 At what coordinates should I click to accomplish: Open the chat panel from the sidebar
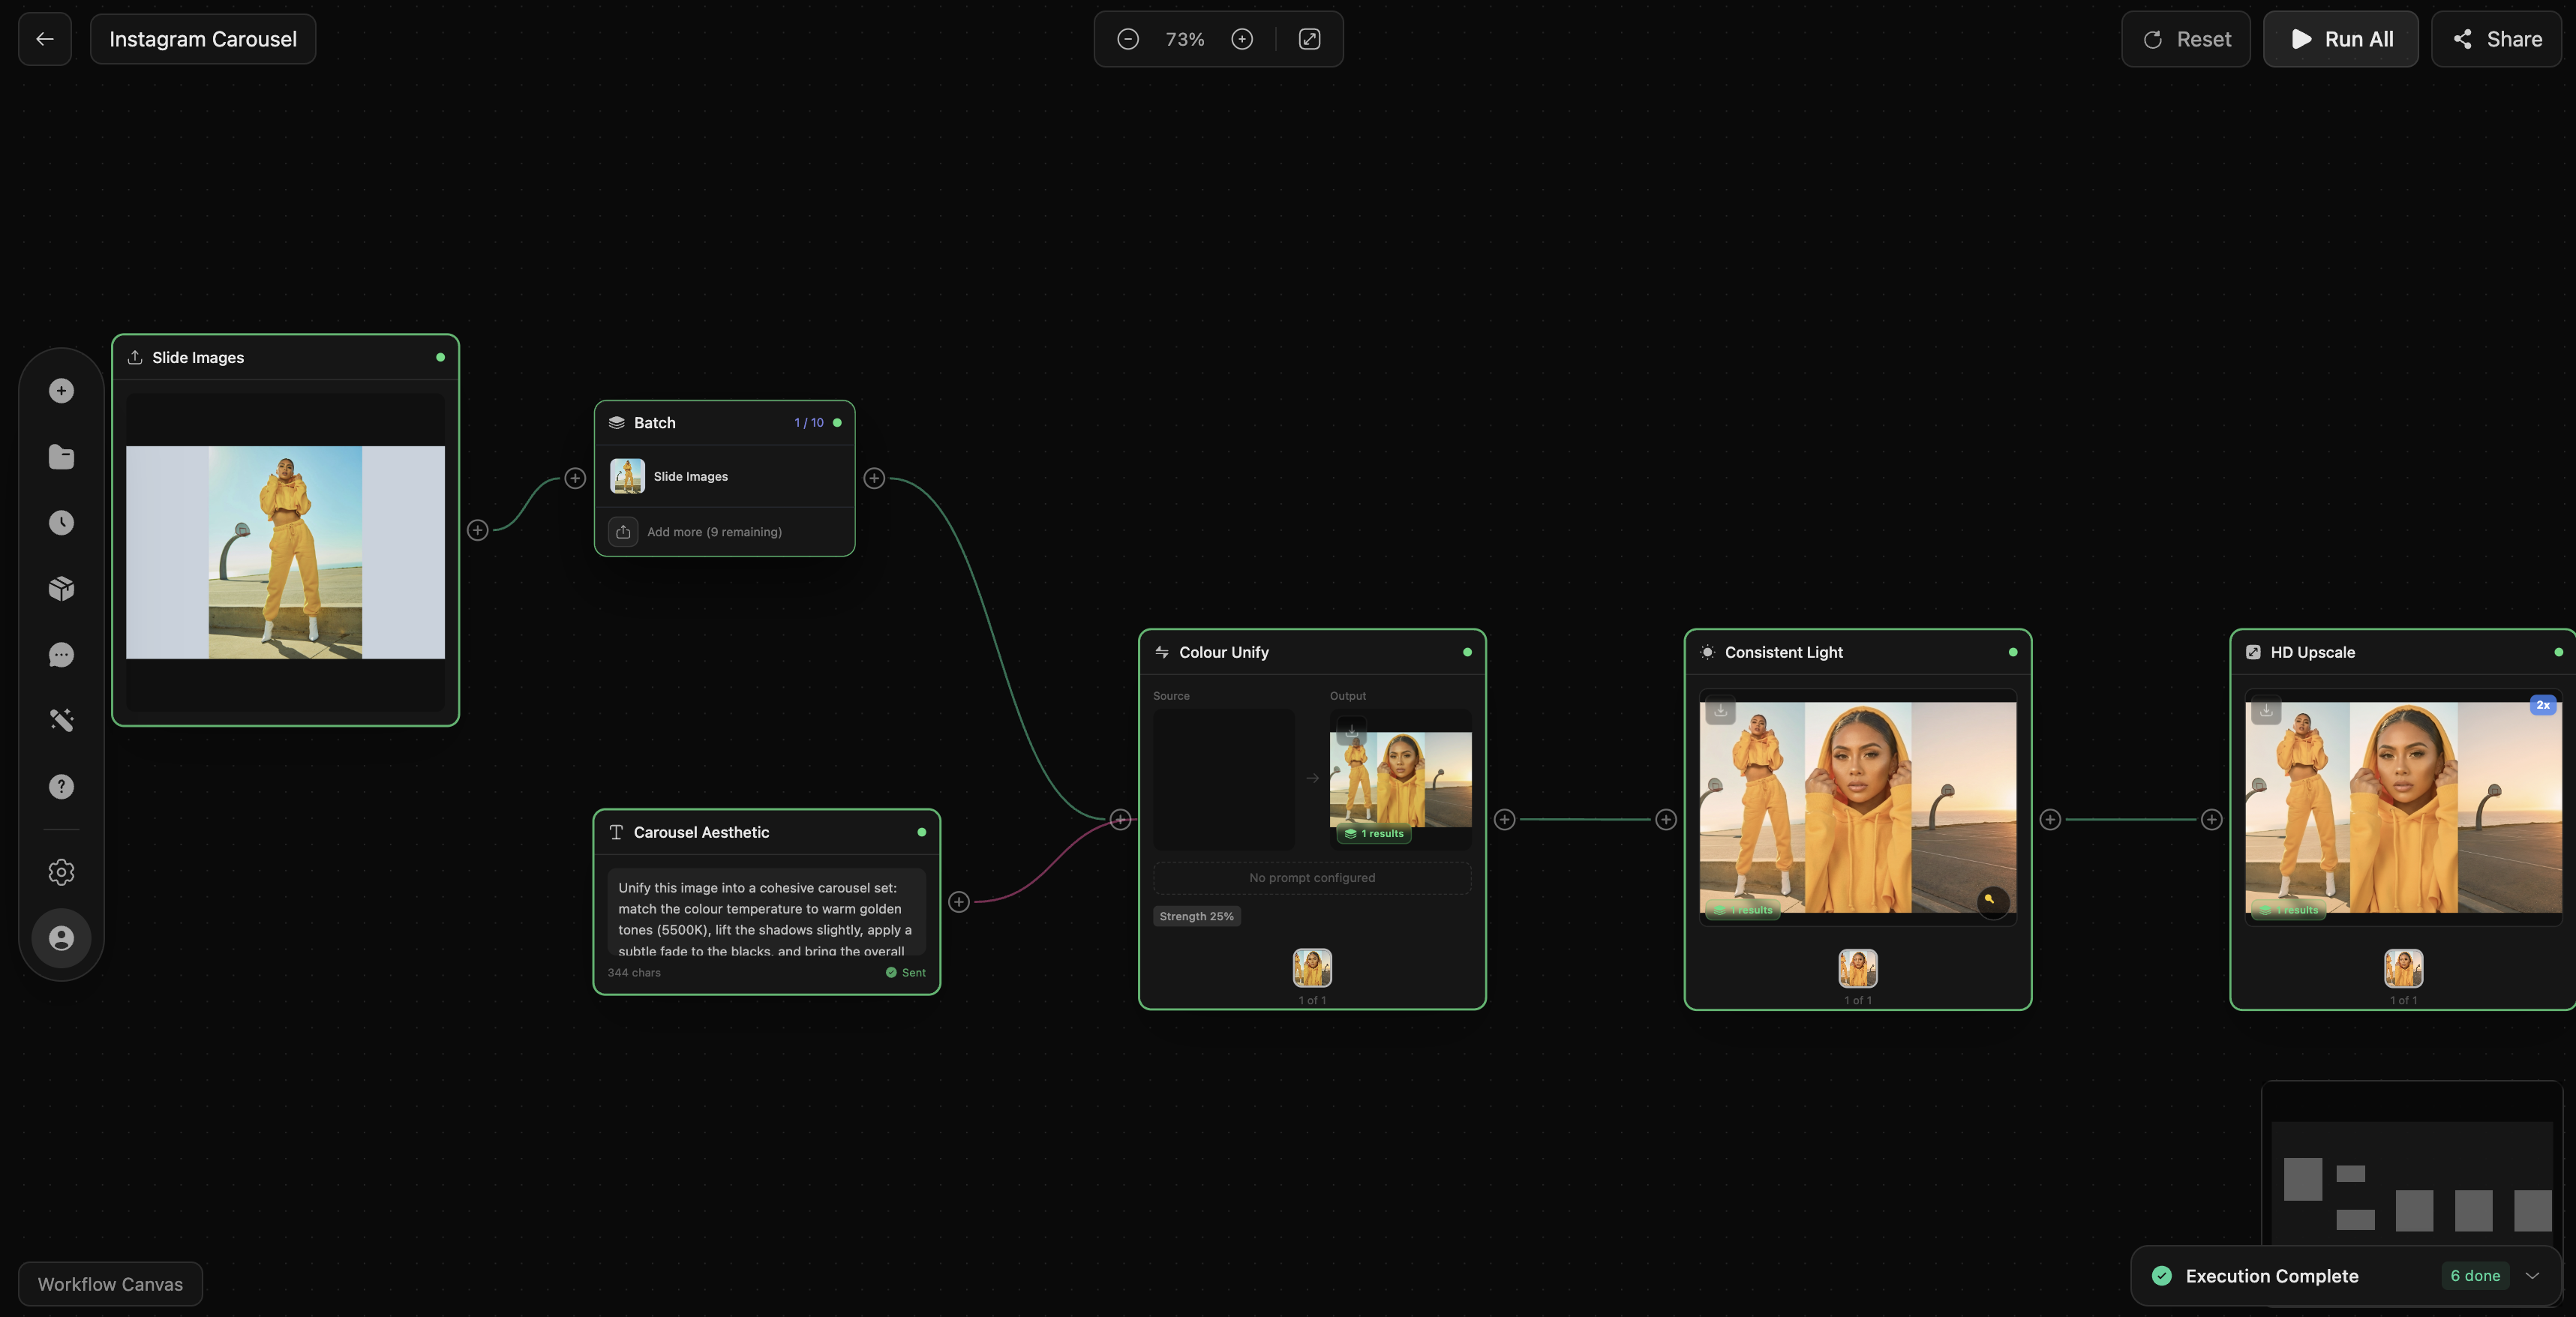click(61, 655)
